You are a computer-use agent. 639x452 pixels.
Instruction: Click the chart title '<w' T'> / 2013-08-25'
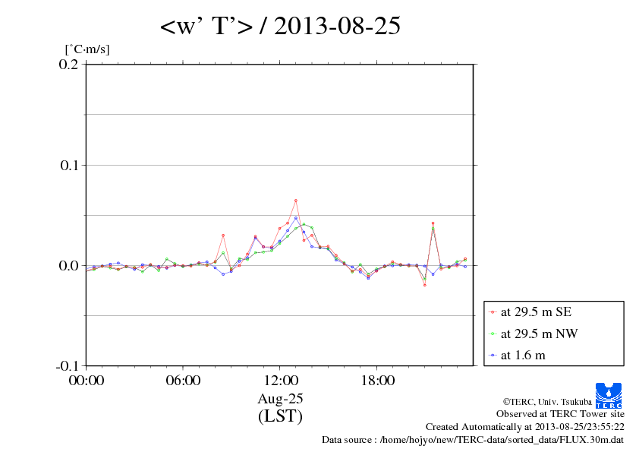280,26
